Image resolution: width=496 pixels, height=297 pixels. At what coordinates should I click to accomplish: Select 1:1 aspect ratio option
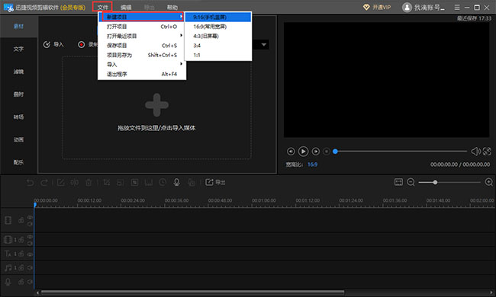pyautogui.click(x=218, y=55)
